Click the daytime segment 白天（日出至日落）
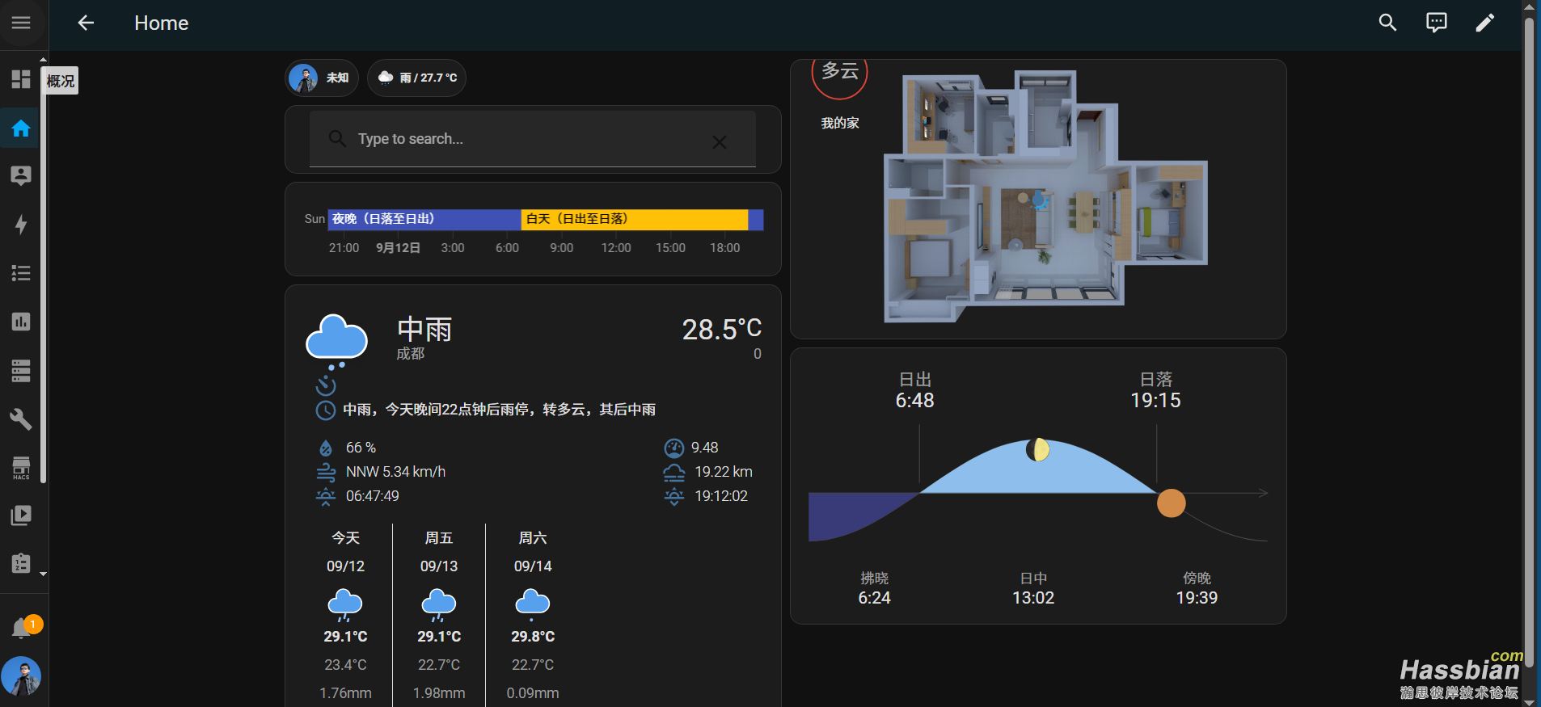This screenshot has height=707, width=1541. pos(635,219)
